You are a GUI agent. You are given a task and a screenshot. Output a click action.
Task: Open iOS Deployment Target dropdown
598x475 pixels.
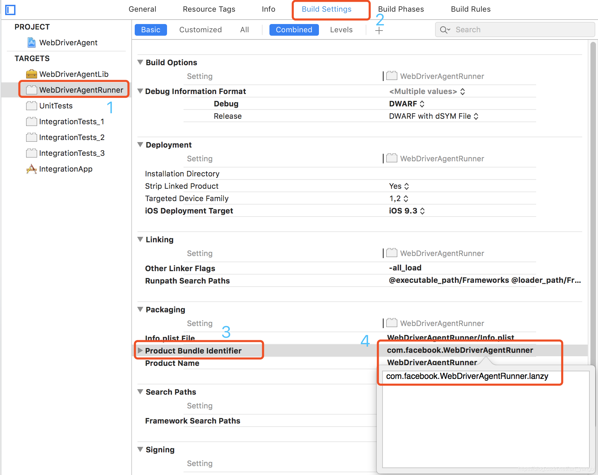click(x=407, y=211)
